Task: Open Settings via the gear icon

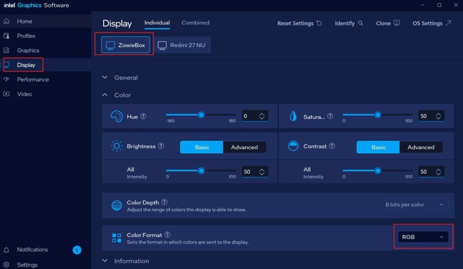Action: click(6, 265)
